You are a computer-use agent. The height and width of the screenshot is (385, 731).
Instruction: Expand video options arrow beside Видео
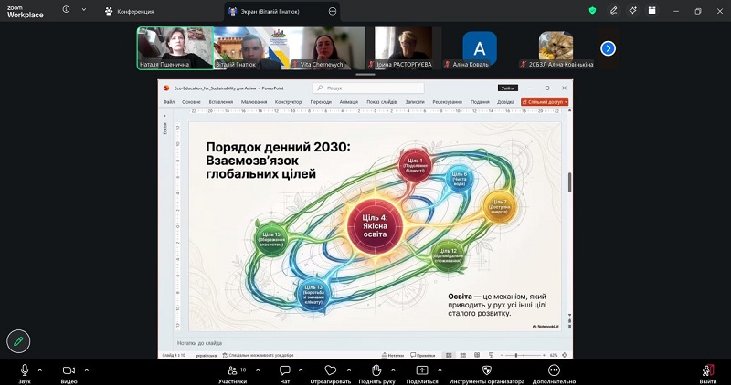[x=86, y=370]
